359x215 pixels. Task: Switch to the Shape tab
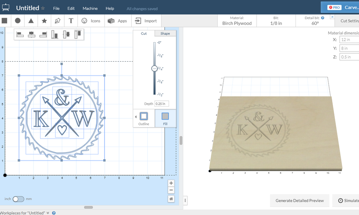coord(165,33)
